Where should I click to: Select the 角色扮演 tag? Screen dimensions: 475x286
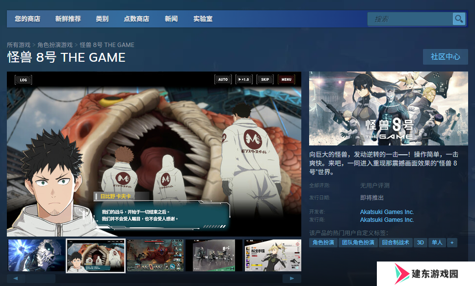point(323,242)
